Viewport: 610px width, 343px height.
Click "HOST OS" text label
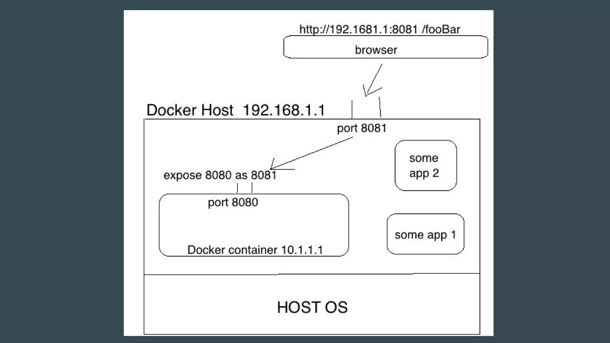pos(312,307)
